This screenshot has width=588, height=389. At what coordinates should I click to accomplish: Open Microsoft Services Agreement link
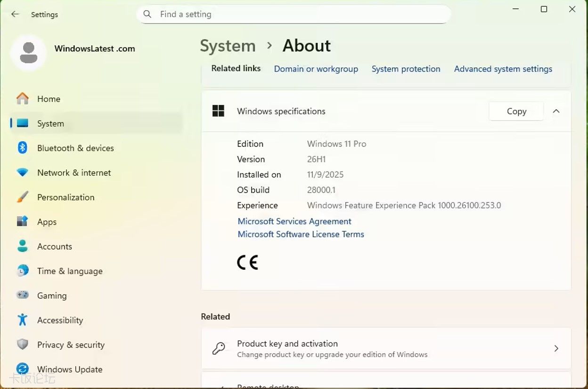(x=294, y=221)
